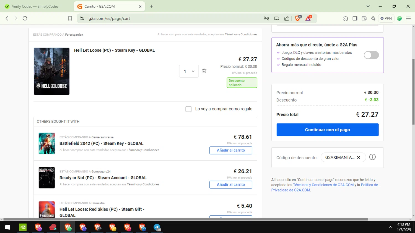Click the VPN button in toolbar
This screenshot has width=415, height=233.
tap(386, 18)
